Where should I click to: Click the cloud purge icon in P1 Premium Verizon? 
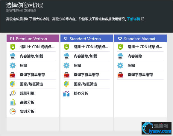(x=13, y=56)
